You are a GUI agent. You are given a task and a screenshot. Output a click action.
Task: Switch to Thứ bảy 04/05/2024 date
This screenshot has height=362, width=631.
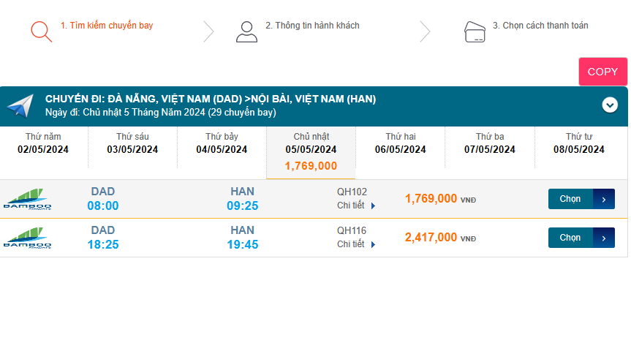222,143
